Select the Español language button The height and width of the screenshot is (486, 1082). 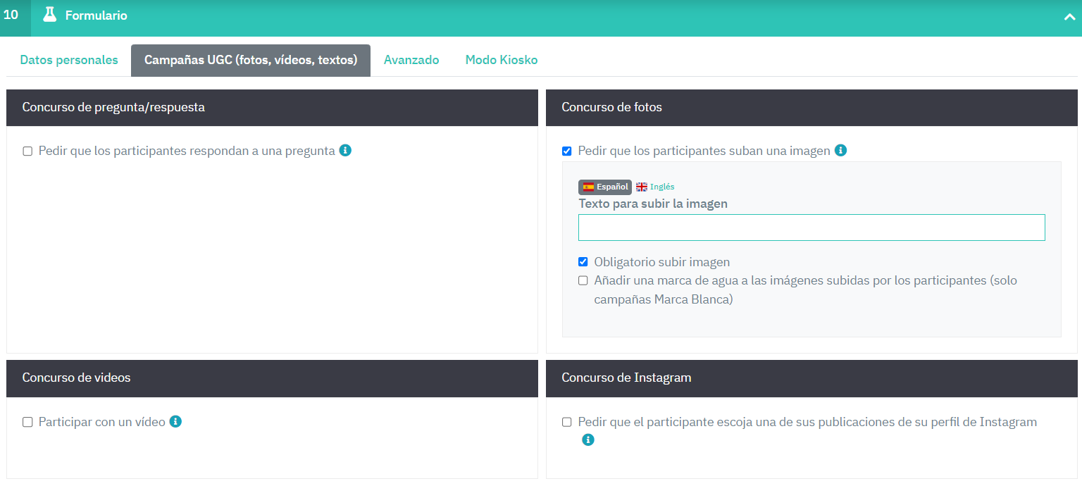605,187
